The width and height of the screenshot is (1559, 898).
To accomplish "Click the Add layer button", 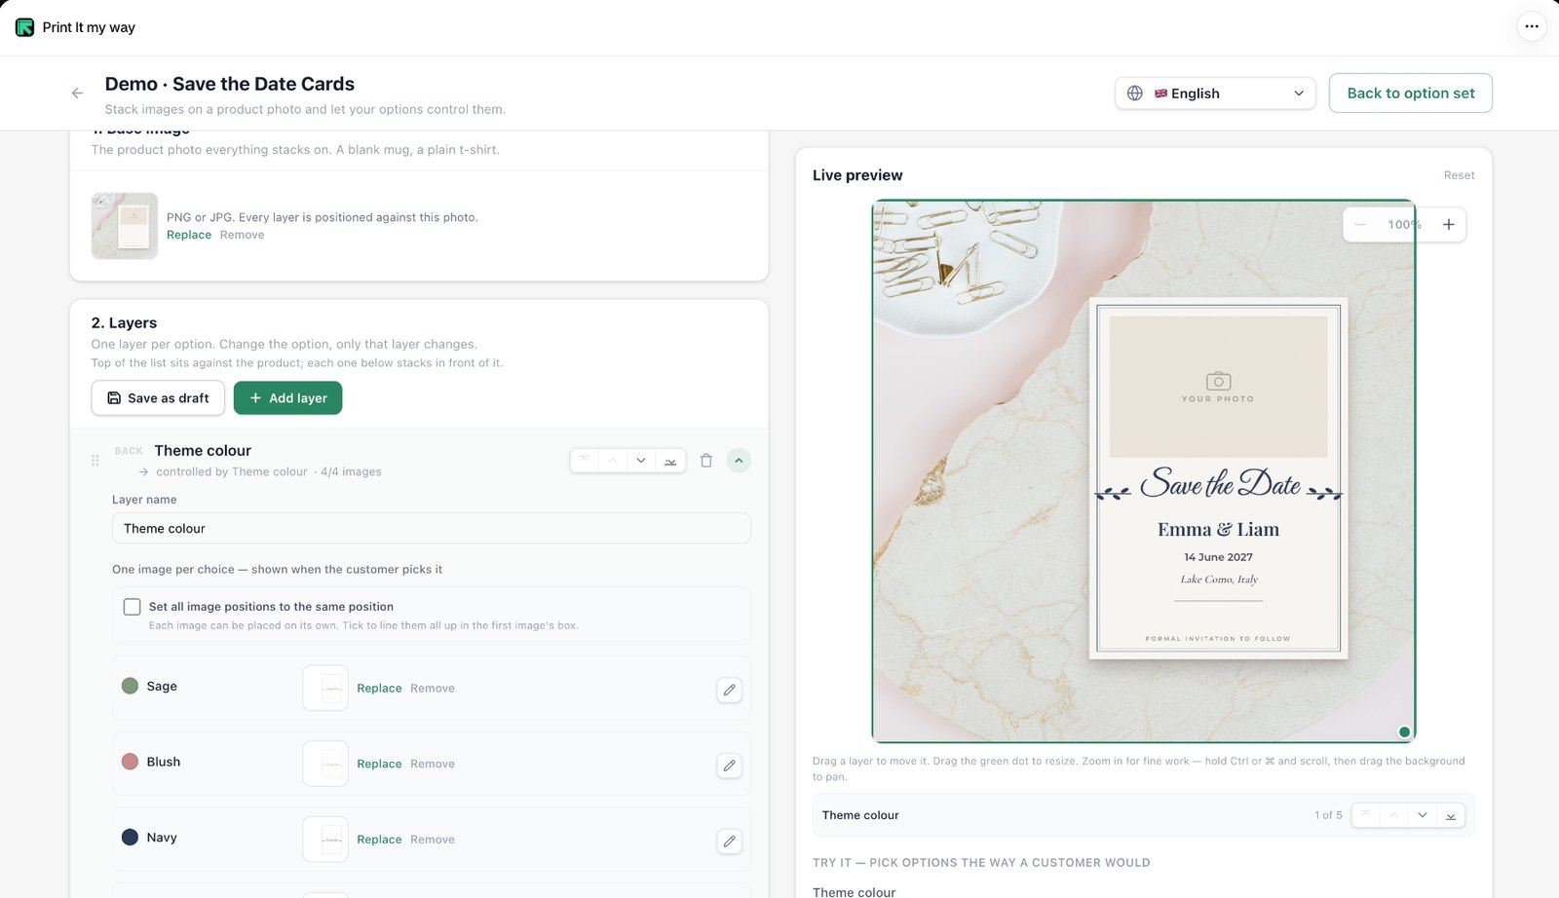I will 287,398.
